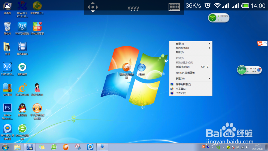Screen dimensions: 268x151
Task: Open 360压缩 desktop icon
Action: point(7,89)
